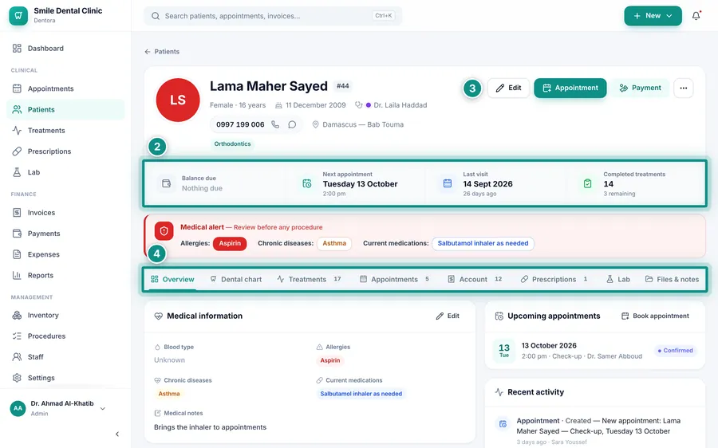The image size is (718, 448).
Task: Open Dashboard in the sidebar
Action: (65, 48)
